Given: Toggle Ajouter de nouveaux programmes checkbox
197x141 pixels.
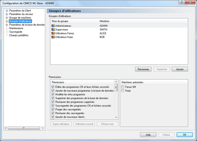Looking at the screenshot, I should 53,91.
